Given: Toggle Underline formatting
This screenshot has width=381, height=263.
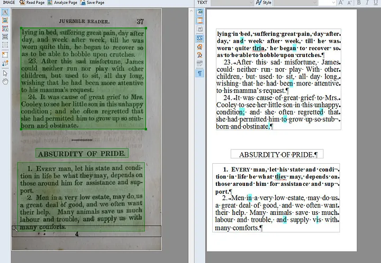Looking at the screenshot, I should (x=376, y=3).
